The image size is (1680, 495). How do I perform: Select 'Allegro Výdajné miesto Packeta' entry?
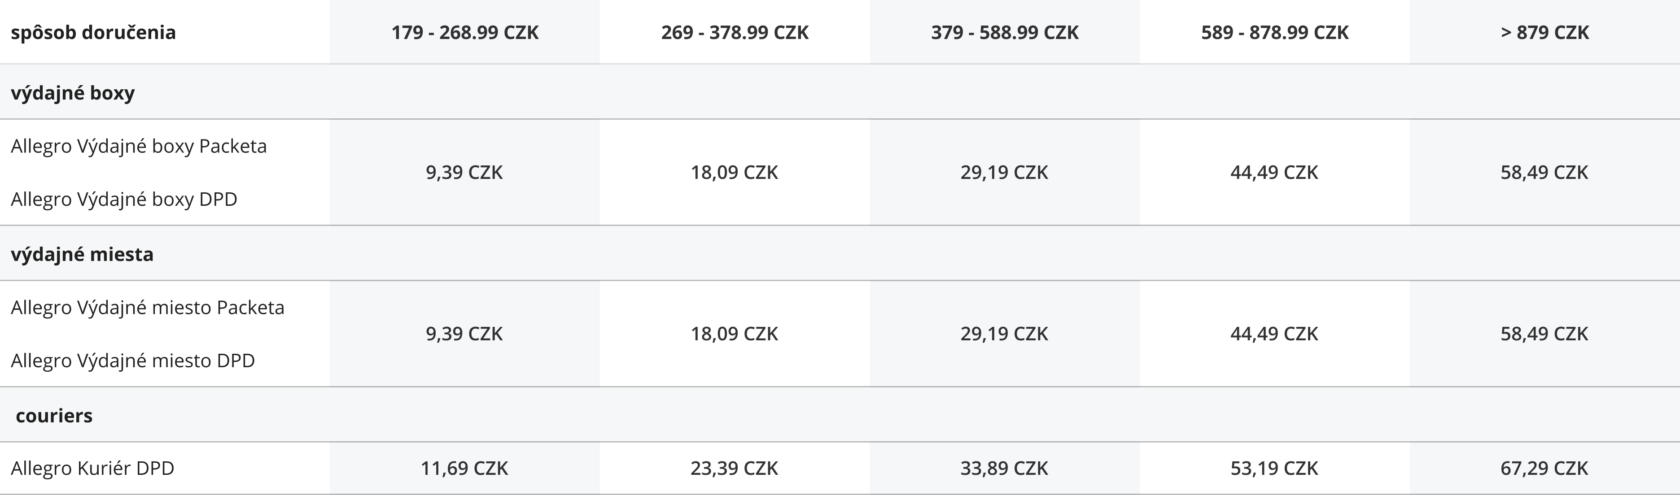point(147,307)
